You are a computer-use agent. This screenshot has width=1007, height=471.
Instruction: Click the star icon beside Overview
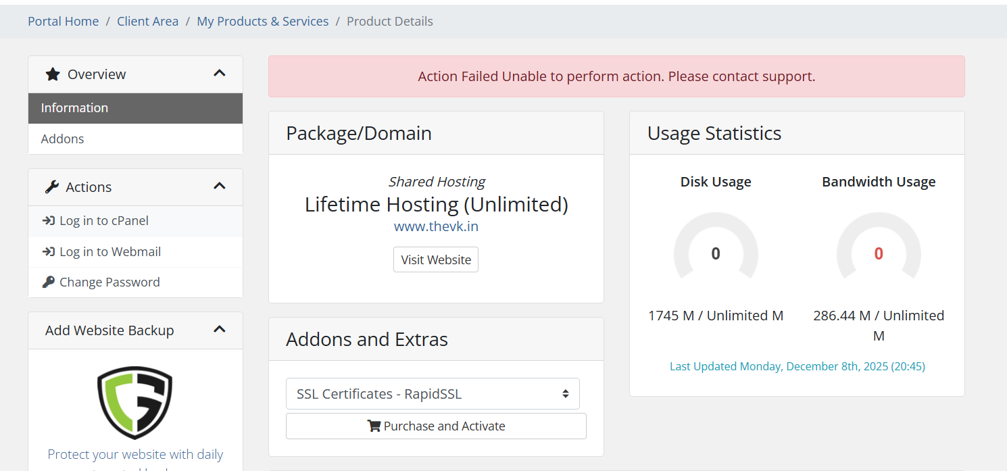pyautogui.click(x=52, y=74)
